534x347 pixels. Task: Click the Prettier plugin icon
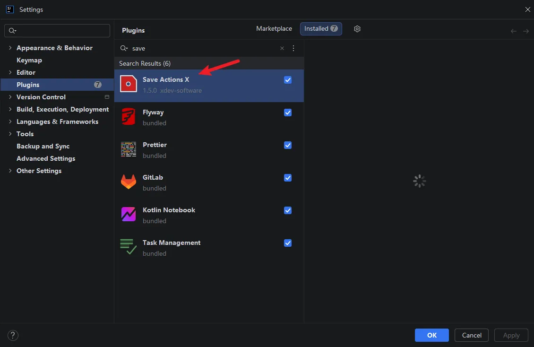pyautogui.click(x=129, y=149)
